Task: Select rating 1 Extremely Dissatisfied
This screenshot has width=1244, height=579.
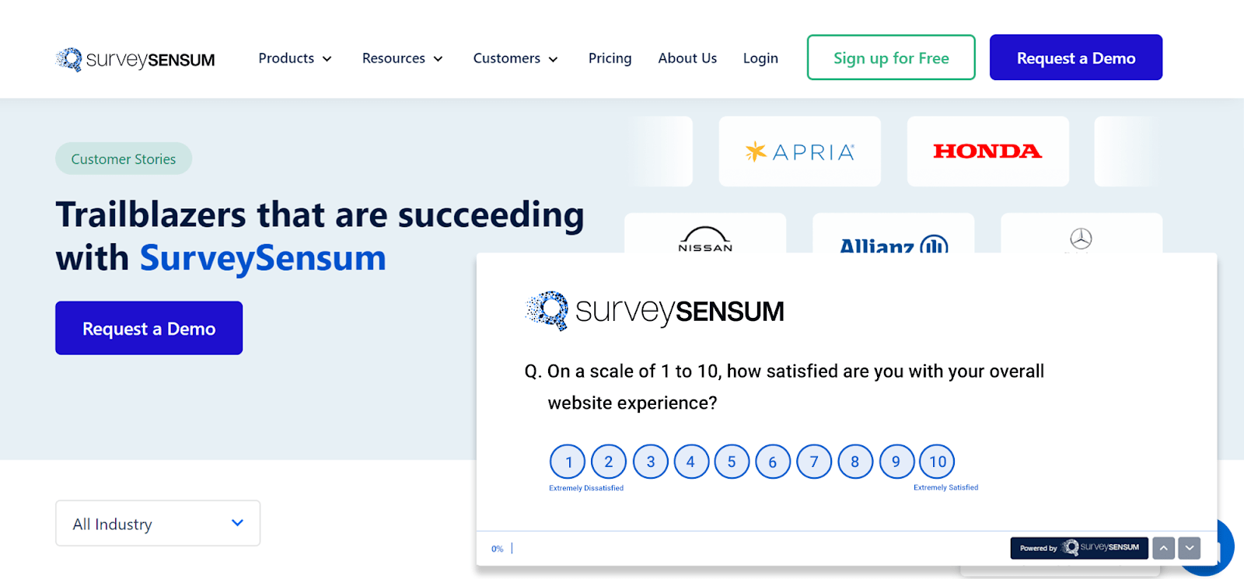Action: point(567,461)
